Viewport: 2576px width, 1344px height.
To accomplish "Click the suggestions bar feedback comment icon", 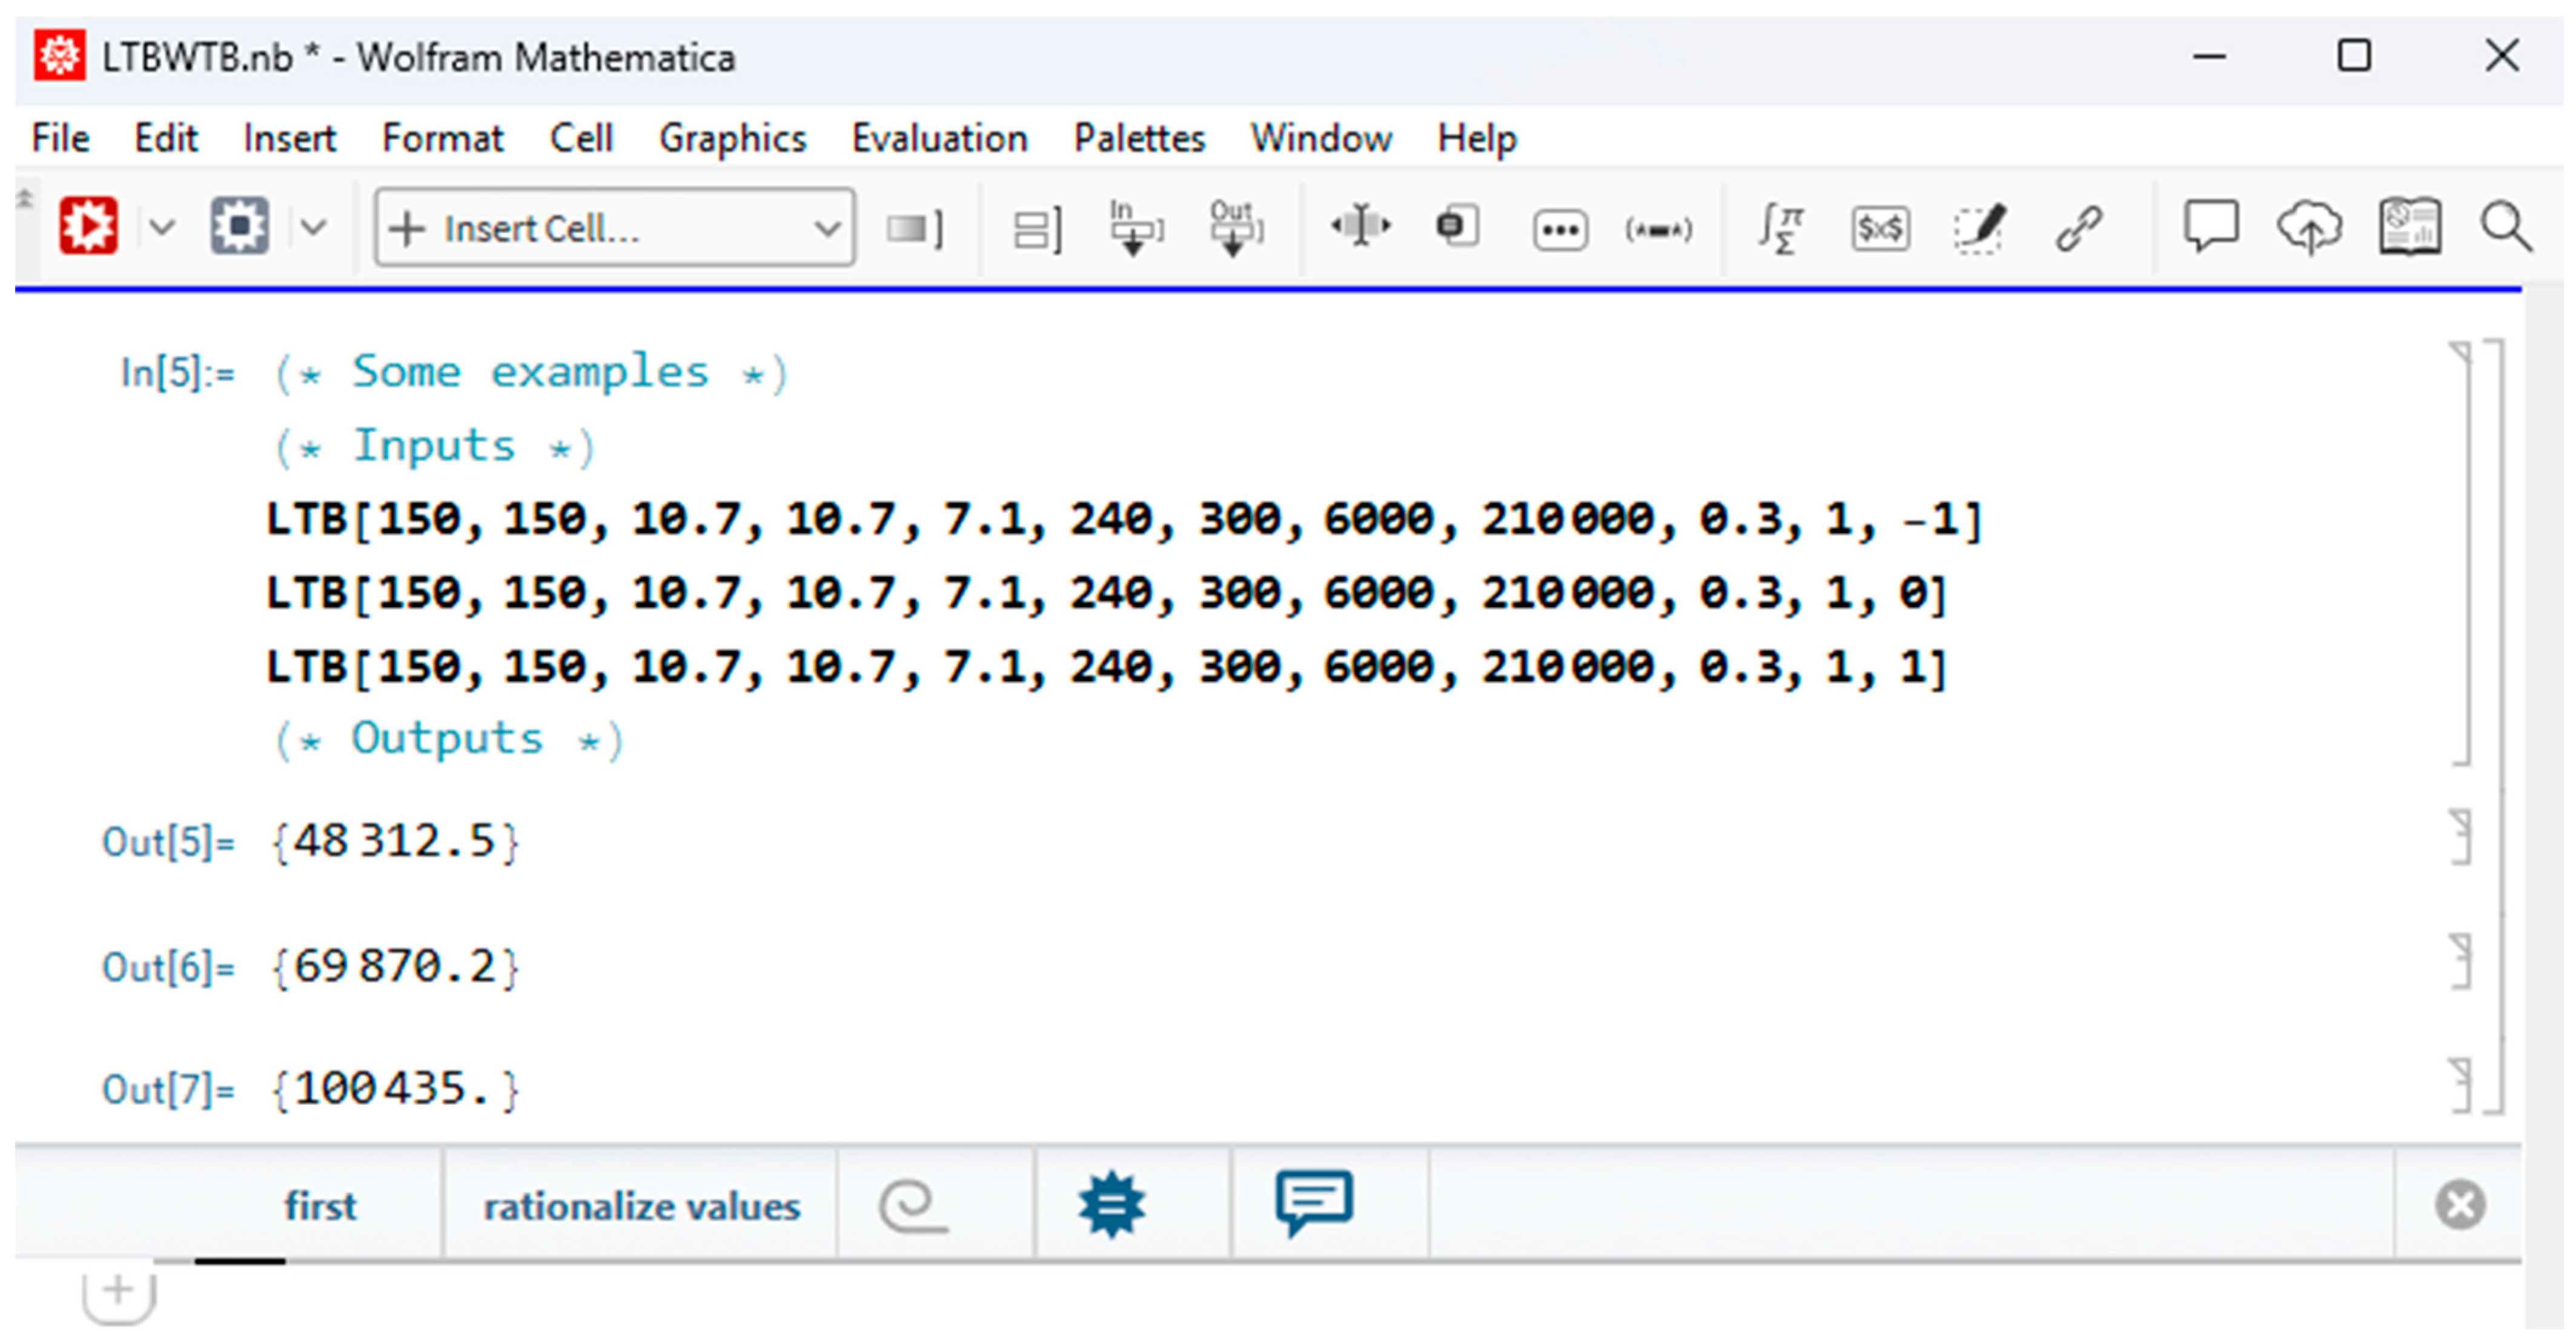I will coord(1314,1203).
